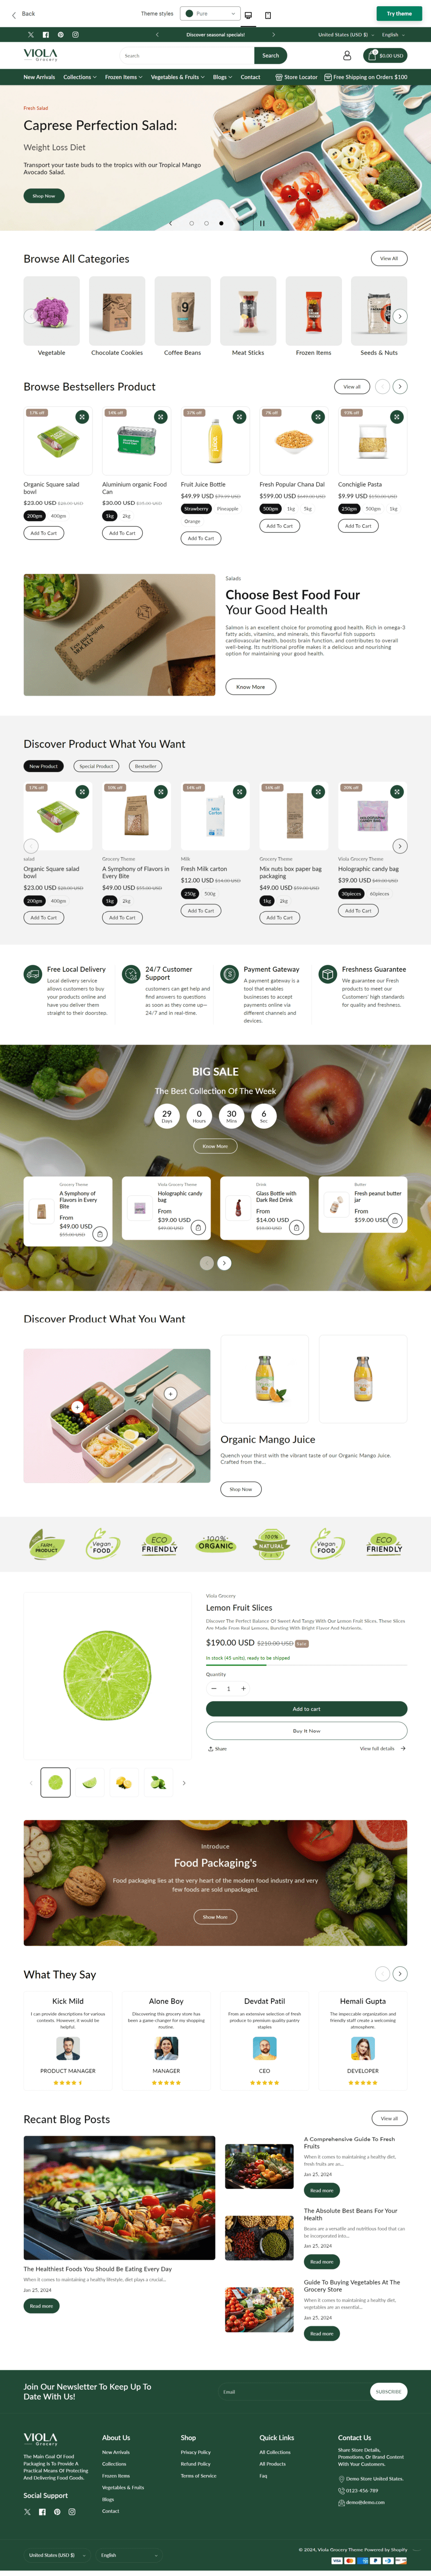431x2576 pixels.
Task: Open the account login icon
Action: pyautogui.click(x=347, y=56)
